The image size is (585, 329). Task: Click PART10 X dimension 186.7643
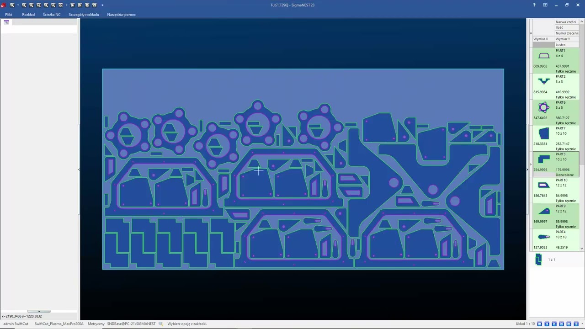click(x=540, y=196)
